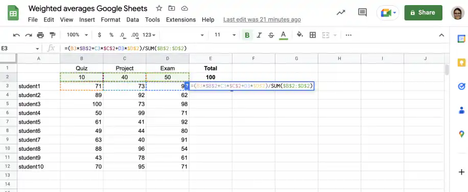This screenshot has width=468, height=192.
Task: Star the Weighted averages document
Action: [x=159, y=8]
